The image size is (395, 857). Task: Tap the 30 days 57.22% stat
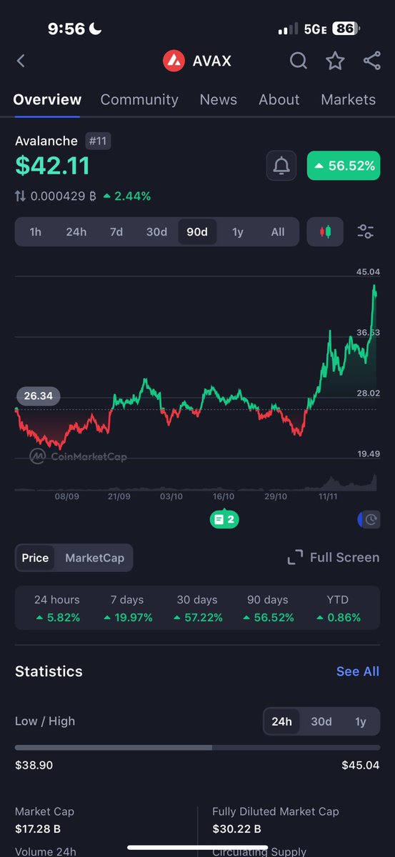pyautogui.click(x=197, y=608)
